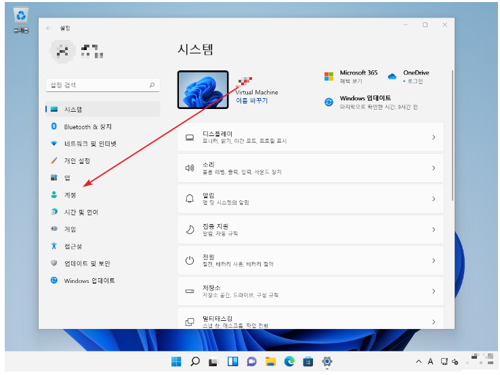The height and width of the screenshot is (375, 500).
Task: Open the Windows Start menu
Action: point(176,361)
